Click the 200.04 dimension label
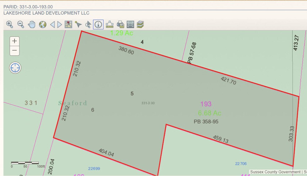Screen dimensions: 307x176 point(51,167)
